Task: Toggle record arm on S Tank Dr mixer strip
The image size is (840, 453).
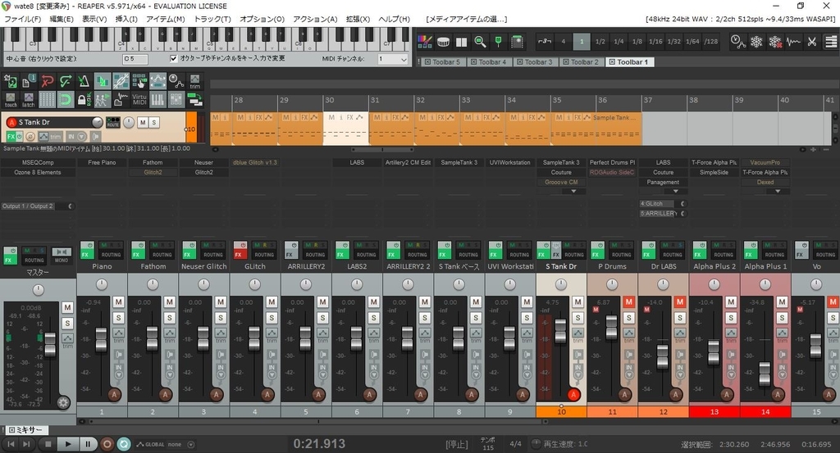Action: 573,395
